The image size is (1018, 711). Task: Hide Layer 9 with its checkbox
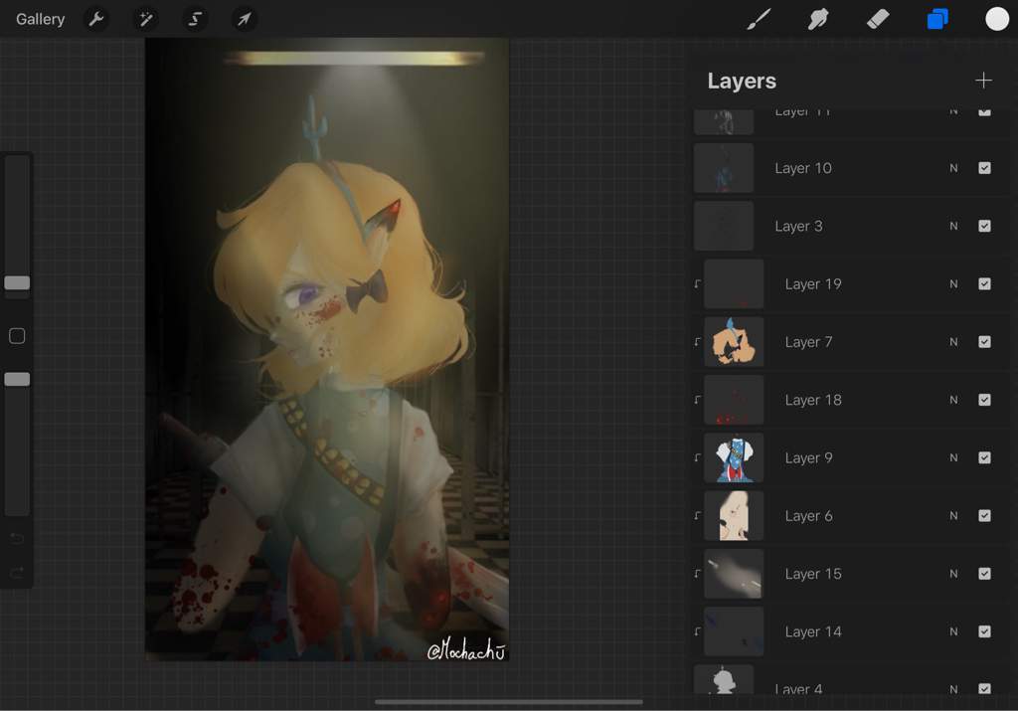click(x=985, y=457)
